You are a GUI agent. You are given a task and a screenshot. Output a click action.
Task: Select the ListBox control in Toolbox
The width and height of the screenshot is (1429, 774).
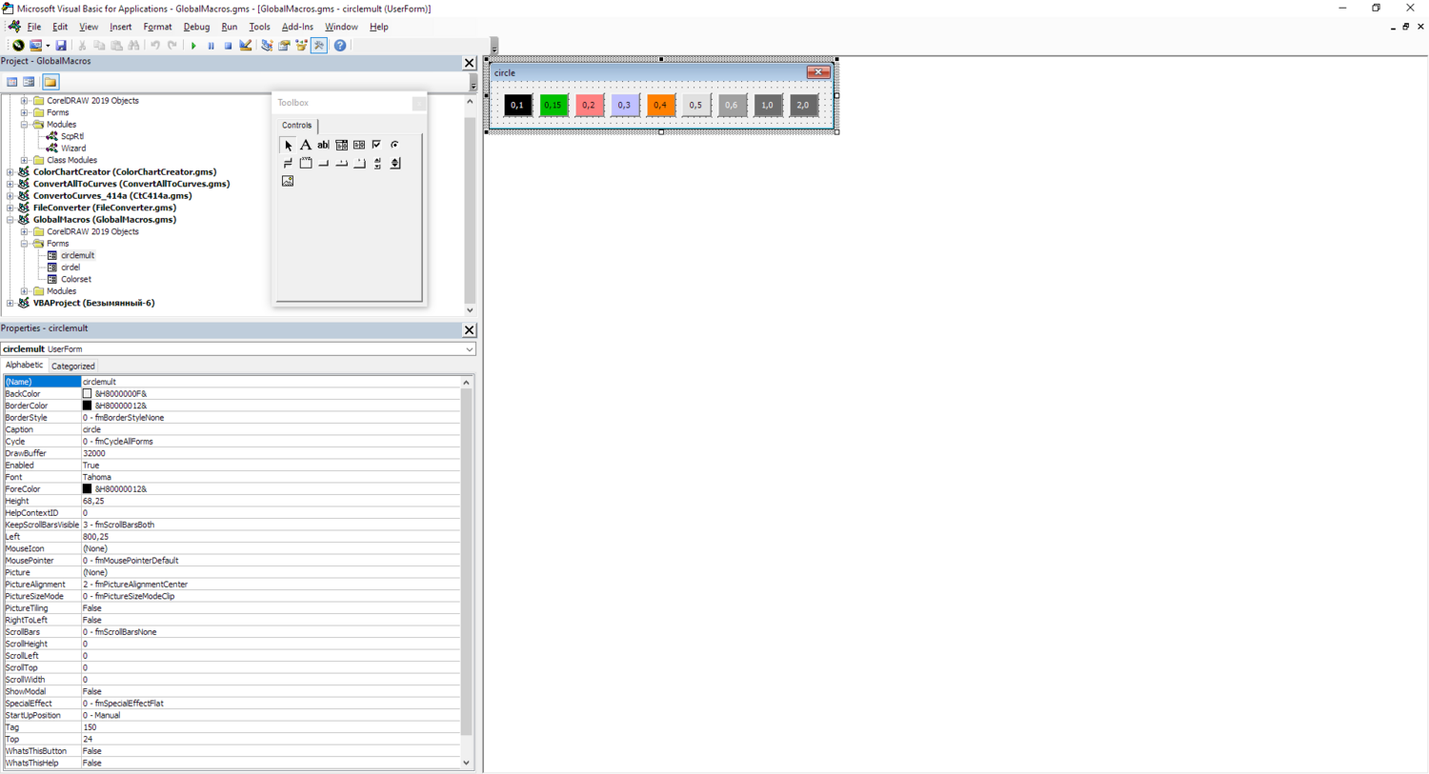[x=359, y=146]
